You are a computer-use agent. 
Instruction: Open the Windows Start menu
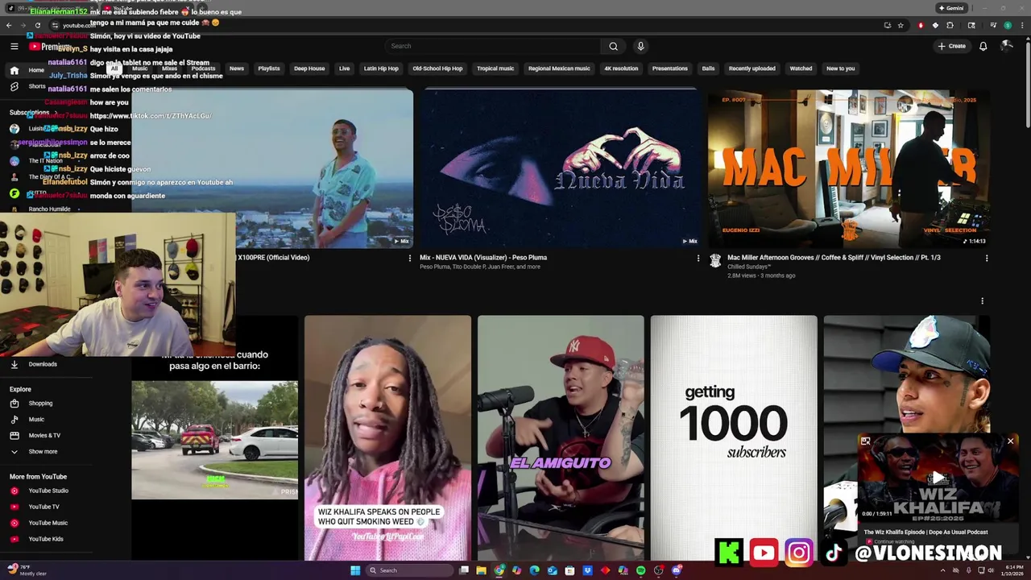pyautogui.click(x=354, y=570)
